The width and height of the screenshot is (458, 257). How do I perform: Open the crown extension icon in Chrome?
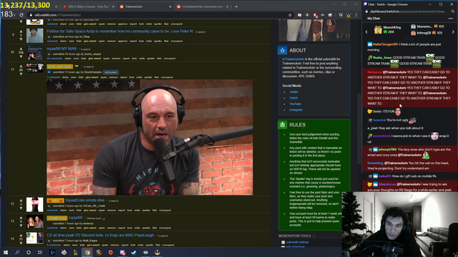[x=349, y=15]
